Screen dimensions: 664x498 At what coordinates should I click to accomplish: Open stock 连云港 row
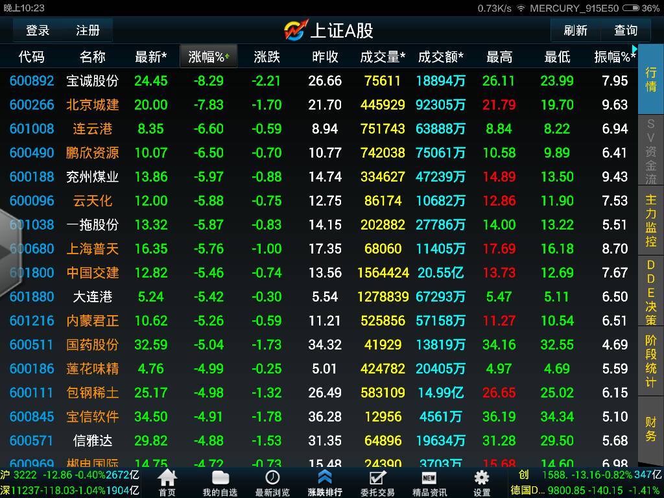click(319, 129)
